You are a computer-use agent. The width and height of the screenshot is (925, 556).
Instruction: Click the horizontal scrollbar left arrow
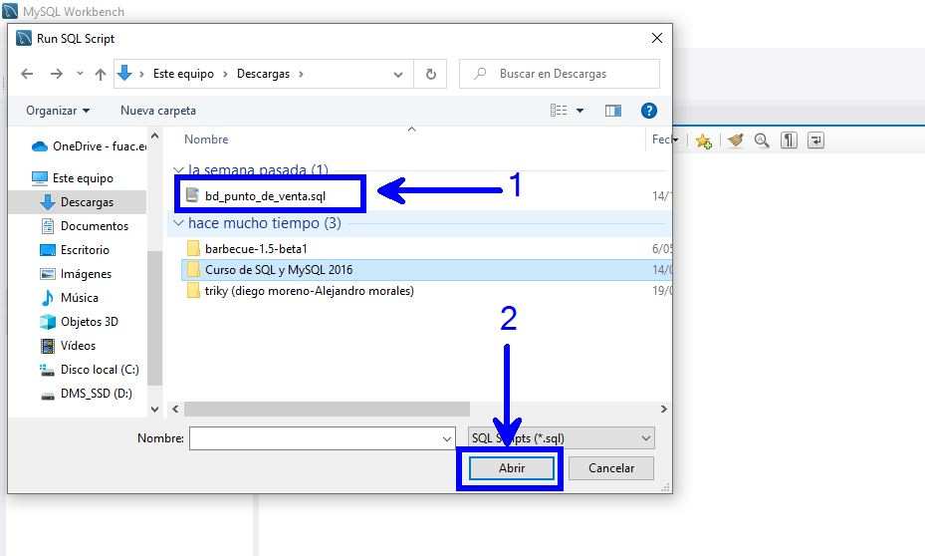coord(175,409)
